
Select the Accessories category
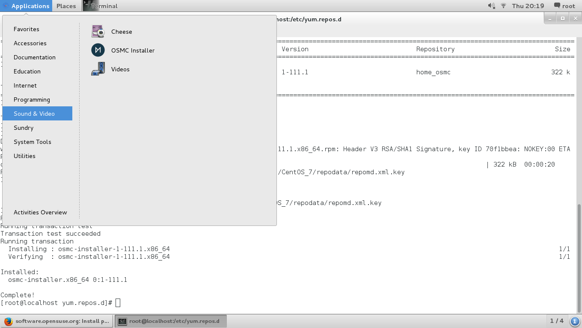pyautogui.click(x=37, y=43)
